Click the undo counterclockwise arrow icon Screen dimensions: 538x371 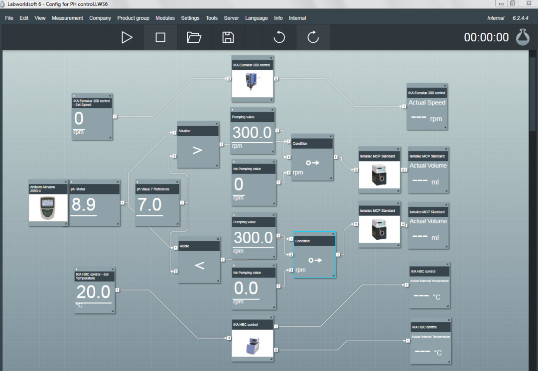(279, 37)
